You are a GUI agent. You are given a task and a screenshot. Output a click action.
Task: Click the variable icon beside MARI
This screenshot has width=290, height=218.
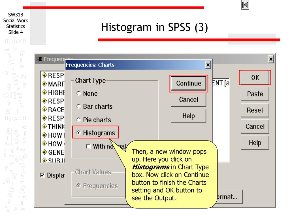point(44,84)
